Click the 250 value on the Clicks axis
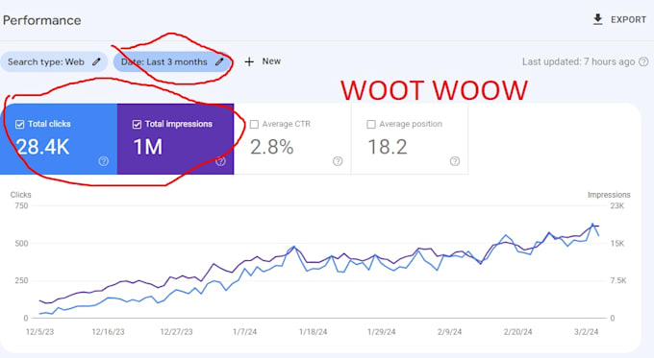654x358 pixels. coord(21,280)
